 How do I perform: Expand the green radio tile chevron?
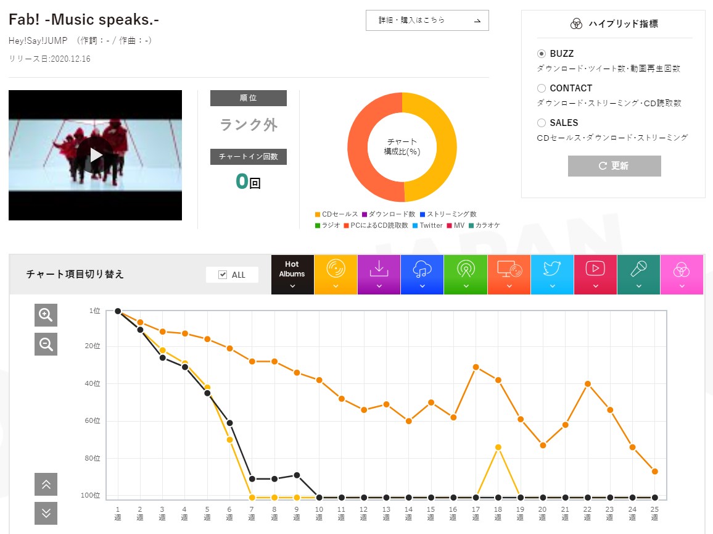pyautogui.click(x=466, y=286)
